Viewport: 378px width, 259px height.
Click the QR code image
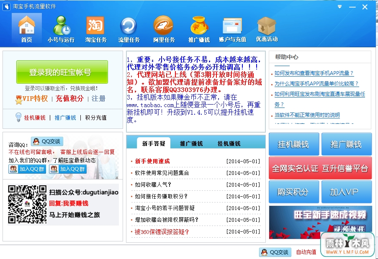[x=27, y=204]
